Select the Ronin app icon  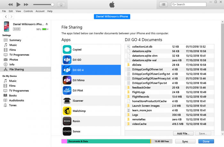point(67,121)
